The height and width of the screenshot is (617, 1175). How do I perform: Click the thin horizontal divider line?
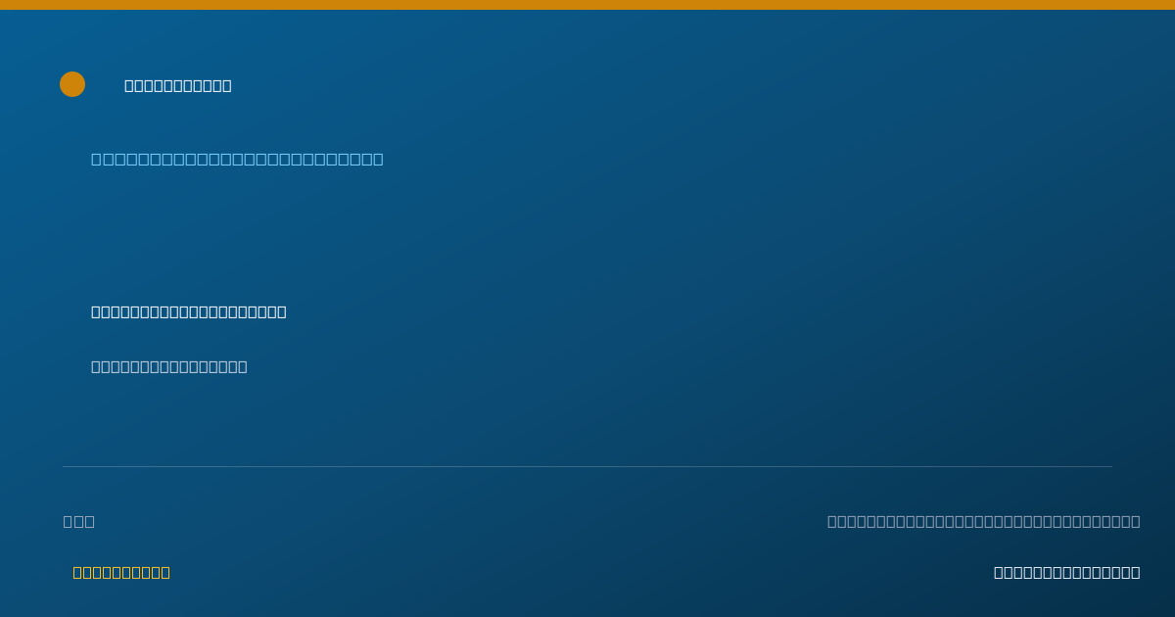pos(587,466)
